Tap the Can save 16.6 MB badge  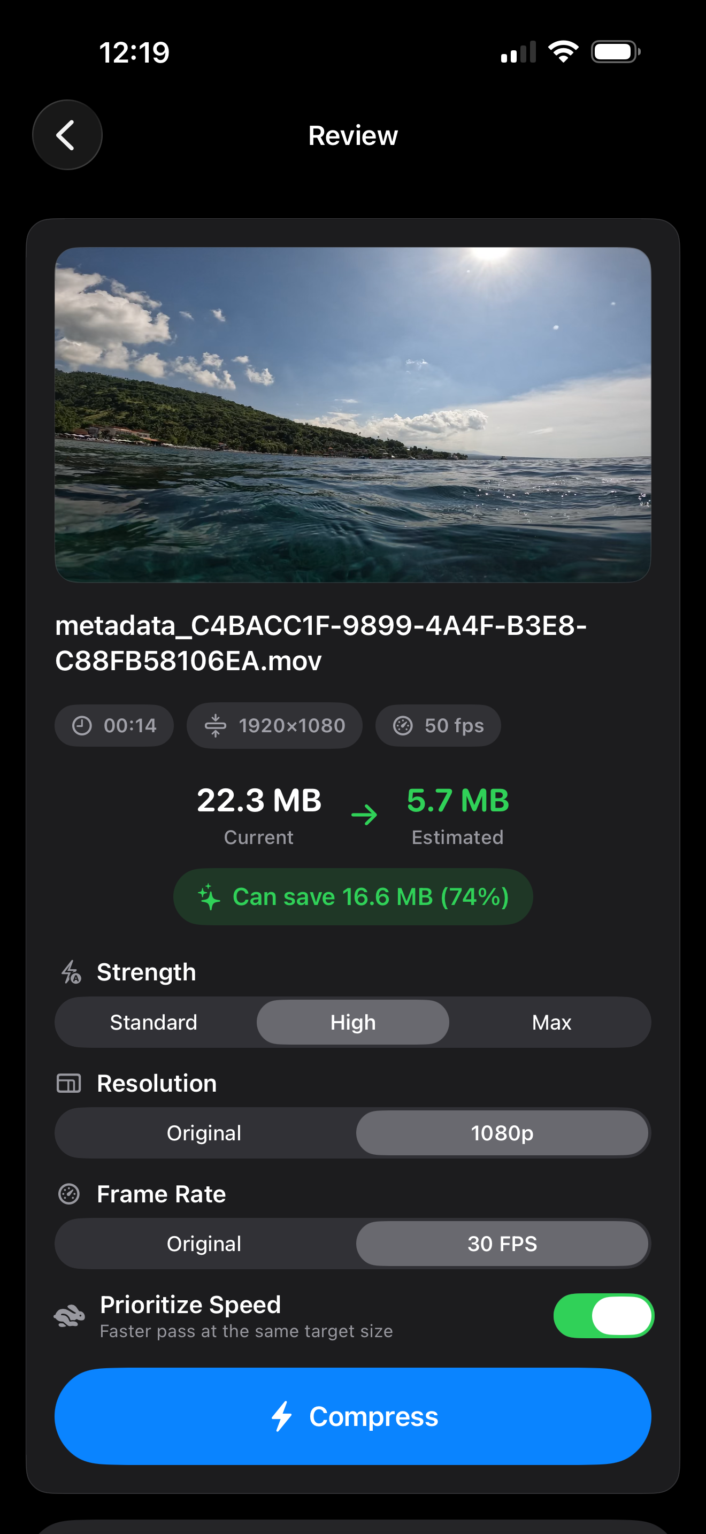tap(353, 897)
